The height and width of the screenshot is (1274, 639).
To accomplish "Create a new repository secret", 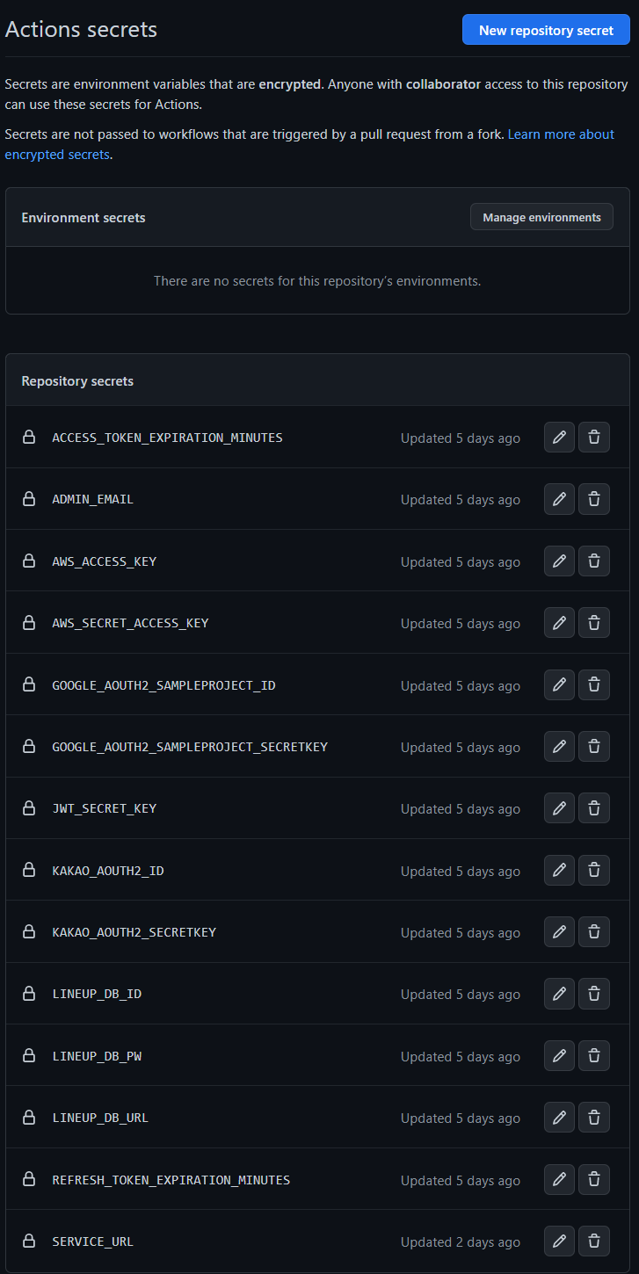I will [545, 29].
